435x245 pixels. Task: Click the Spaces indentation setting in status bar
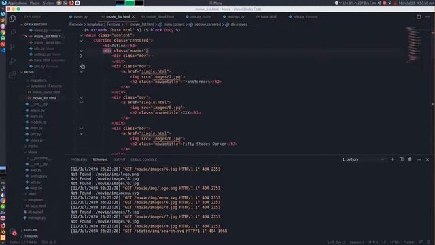[x=357, y=242]
